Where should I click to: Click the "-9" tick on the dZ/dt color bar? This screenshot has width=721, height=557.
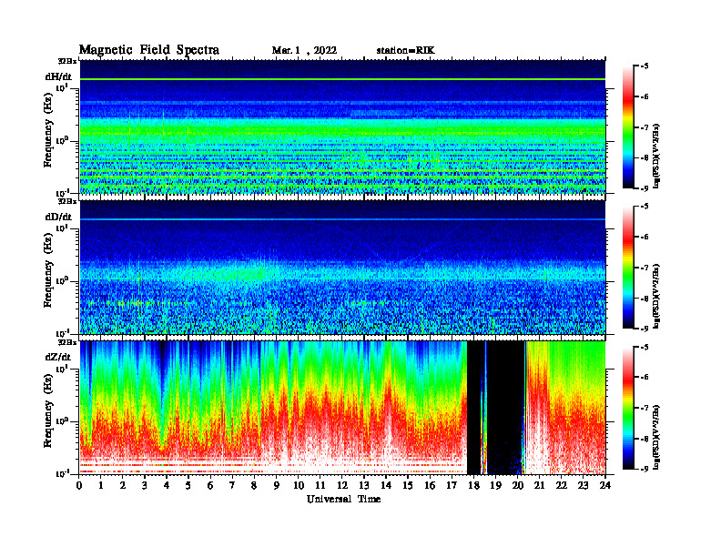click(x=645, y=469)
